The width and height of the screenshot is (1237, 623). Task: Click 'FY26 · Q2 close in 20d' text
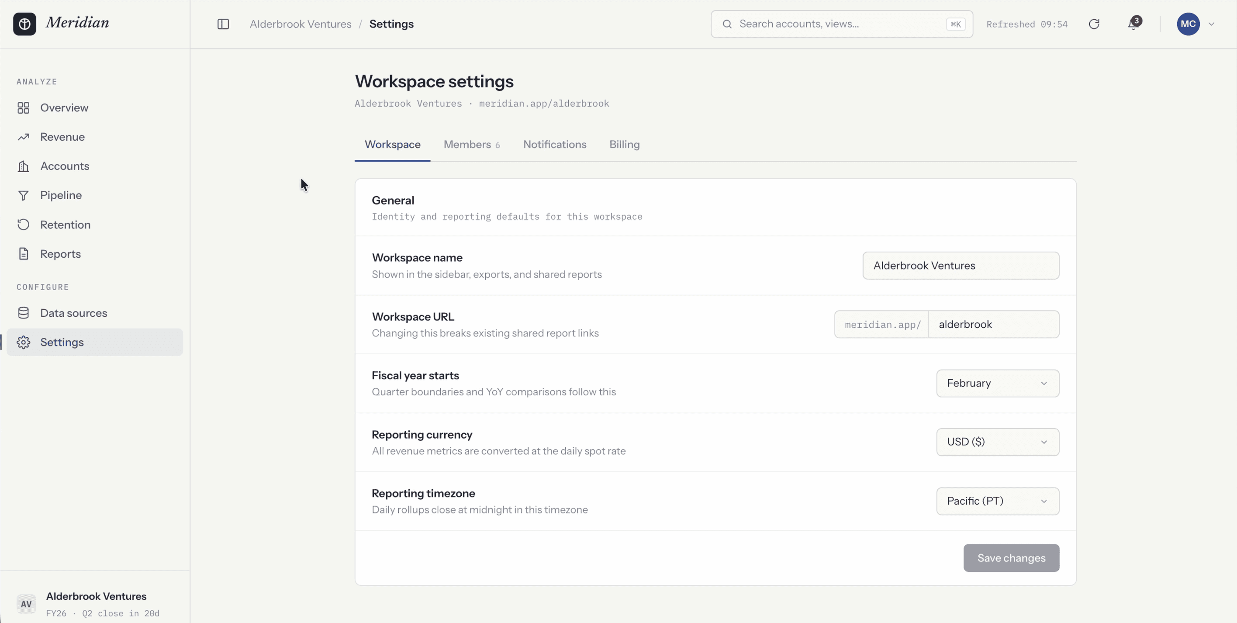(103, 613)
